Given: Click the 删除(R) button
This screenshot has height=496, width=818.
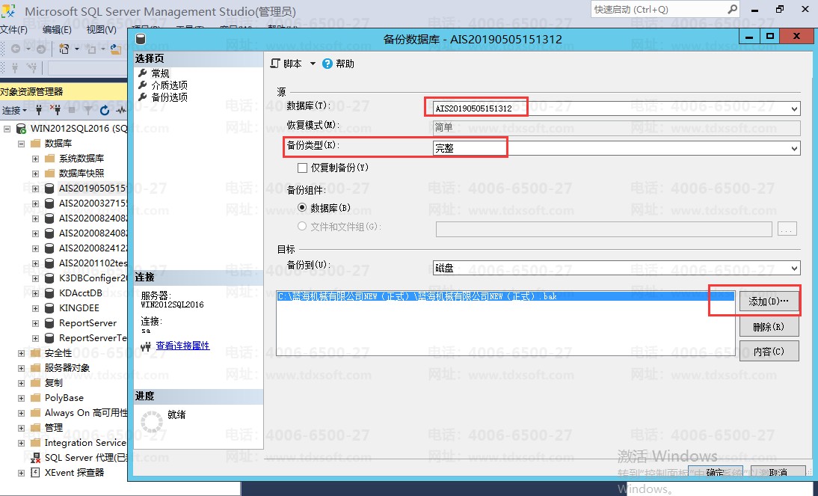Looking at the screenshot, I should click(769, 327).
